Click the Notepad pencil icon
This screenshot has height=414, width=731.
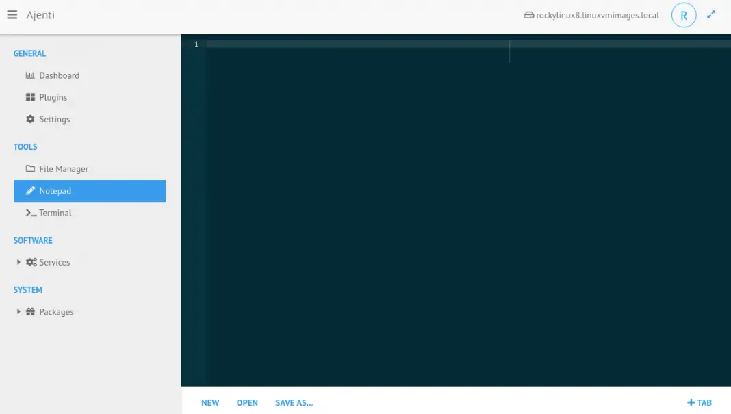pos(30,191)
